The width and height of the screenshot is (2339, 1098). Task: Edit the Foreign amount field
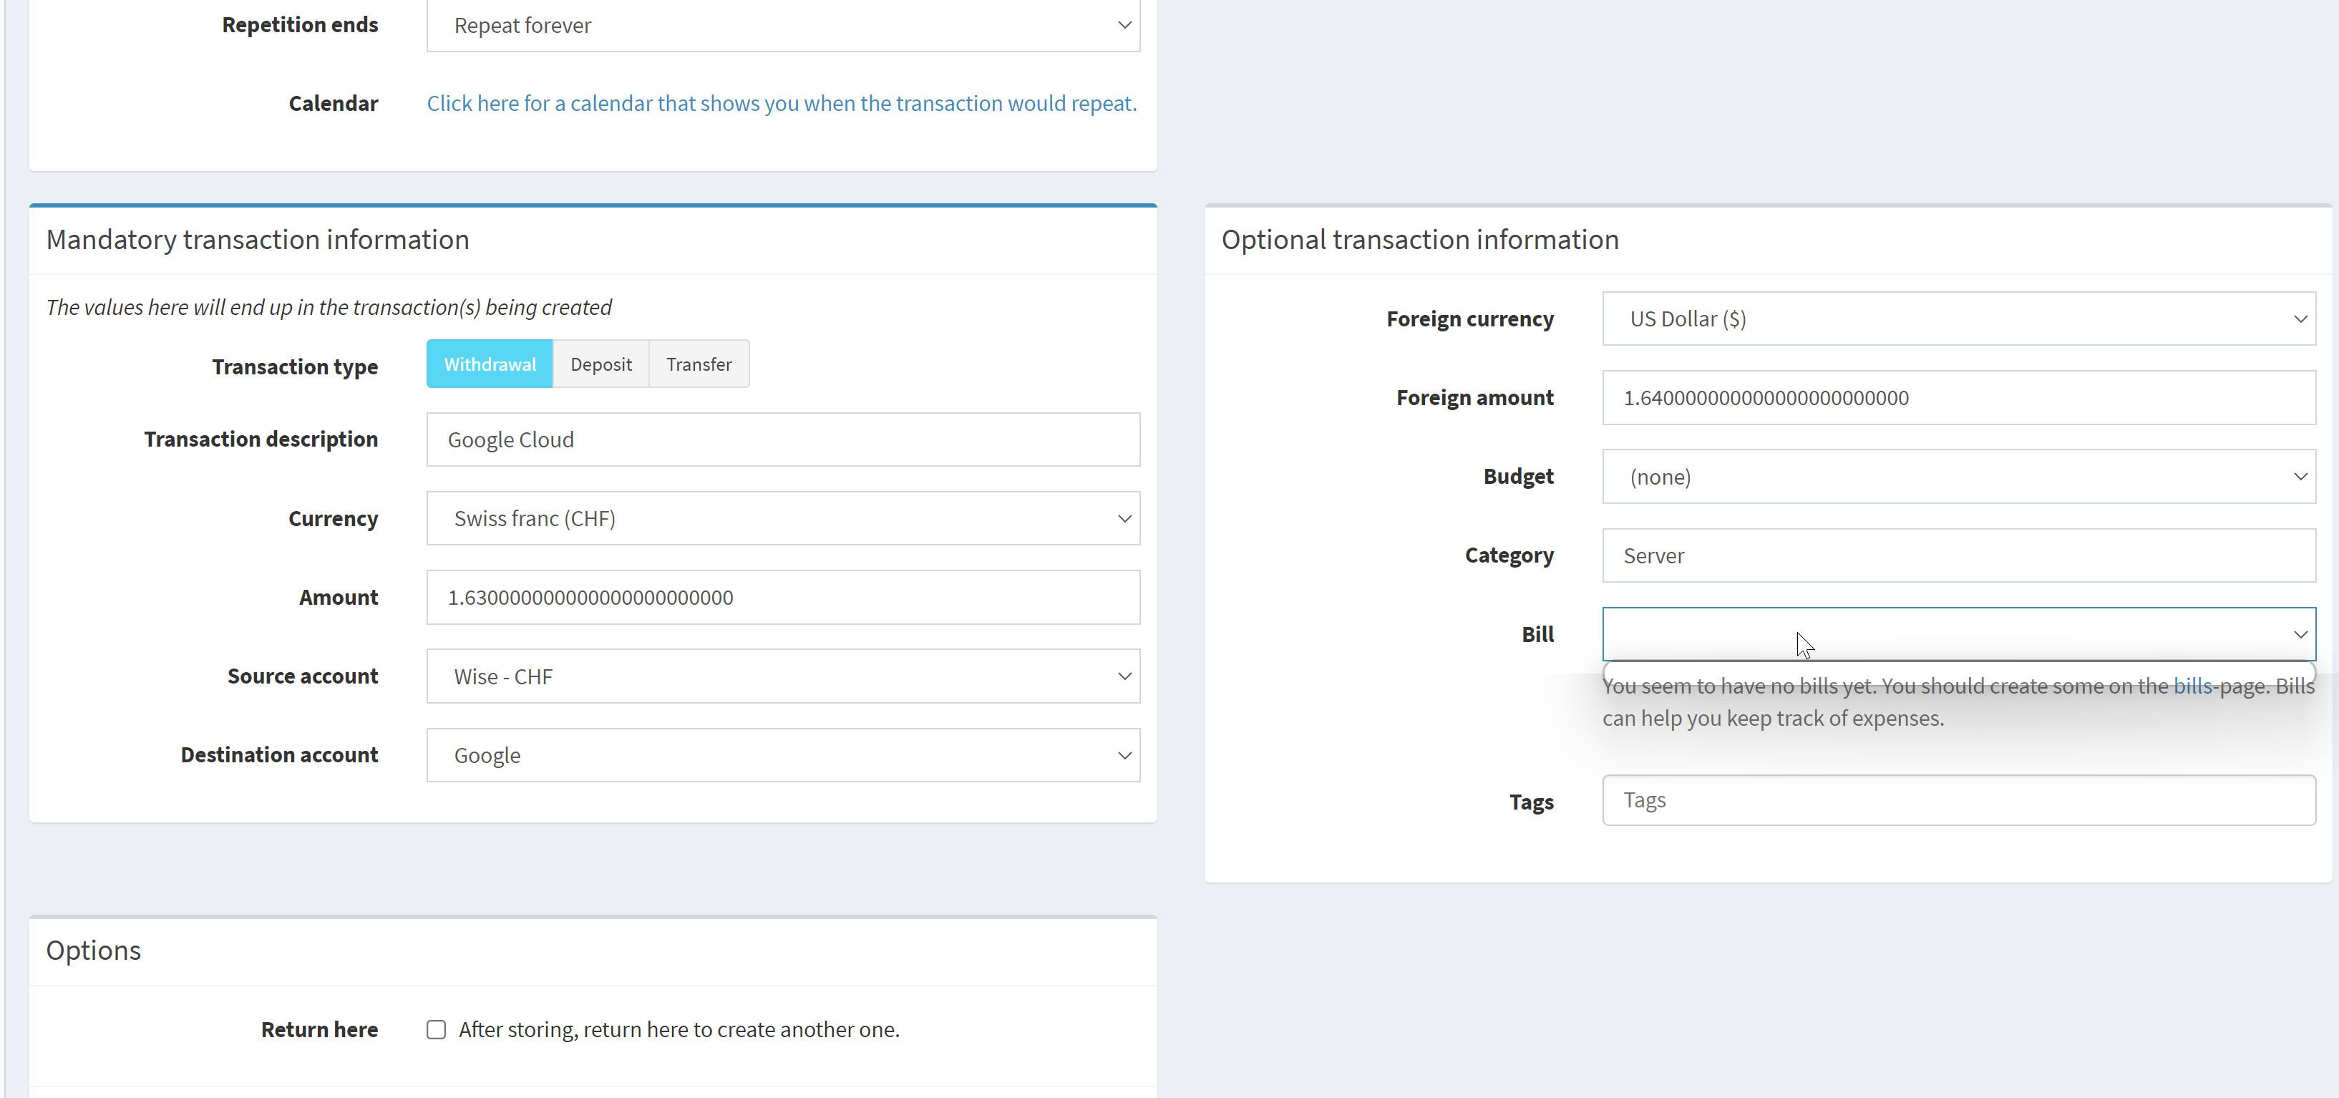pyautogui.click(x=1958, y=397)
